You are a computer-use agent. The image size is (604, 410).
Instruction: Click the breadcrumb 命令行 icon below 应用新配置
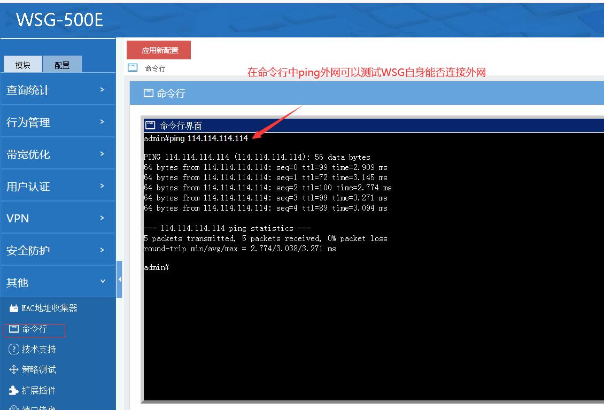pos(133,68)
